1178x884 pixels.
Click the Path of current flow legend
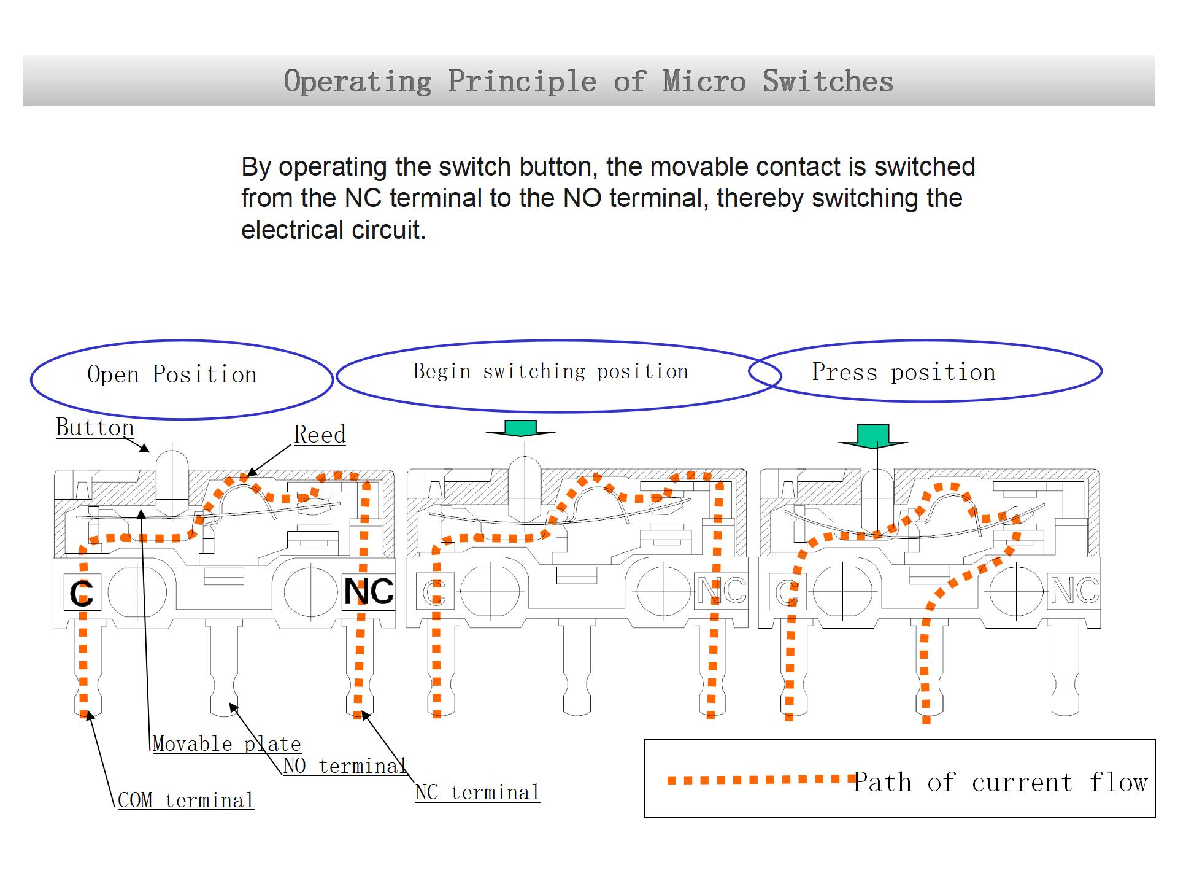tap(1000, 783)
